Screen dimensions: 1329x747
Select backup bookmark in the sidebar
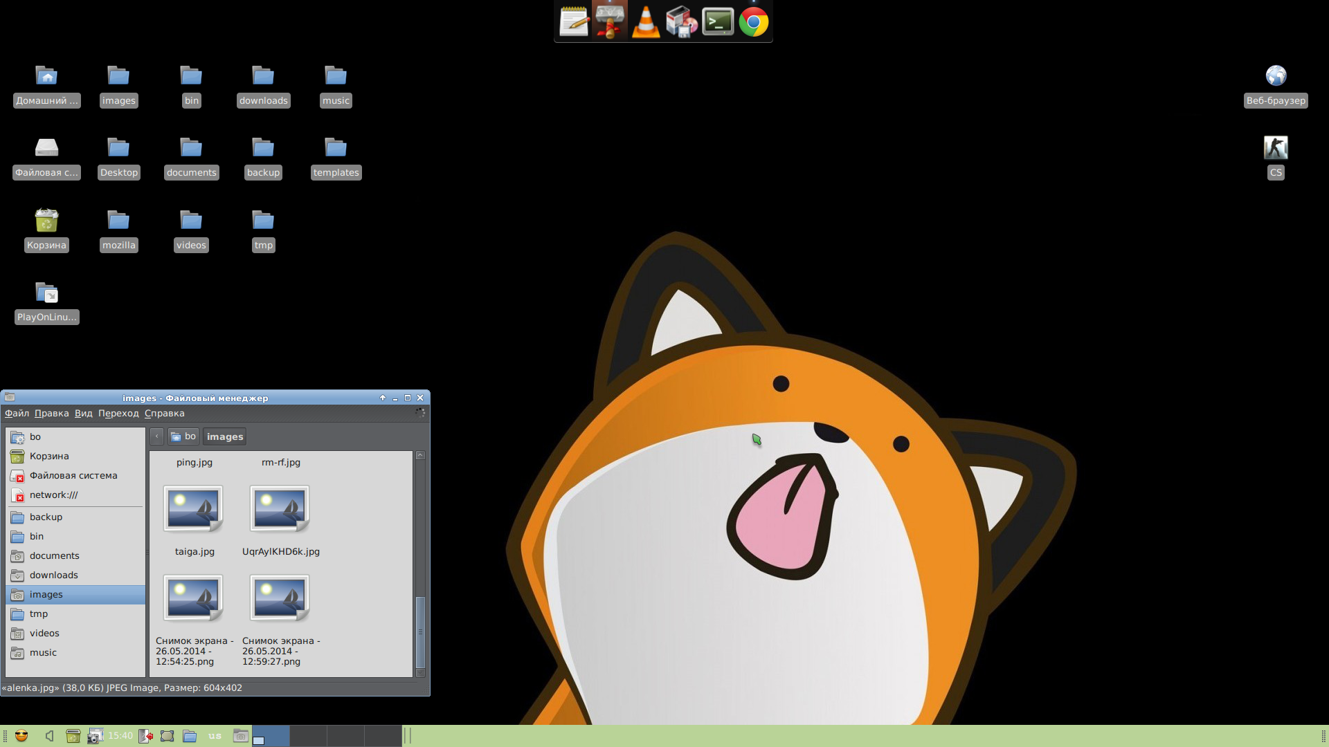(75, 517)
